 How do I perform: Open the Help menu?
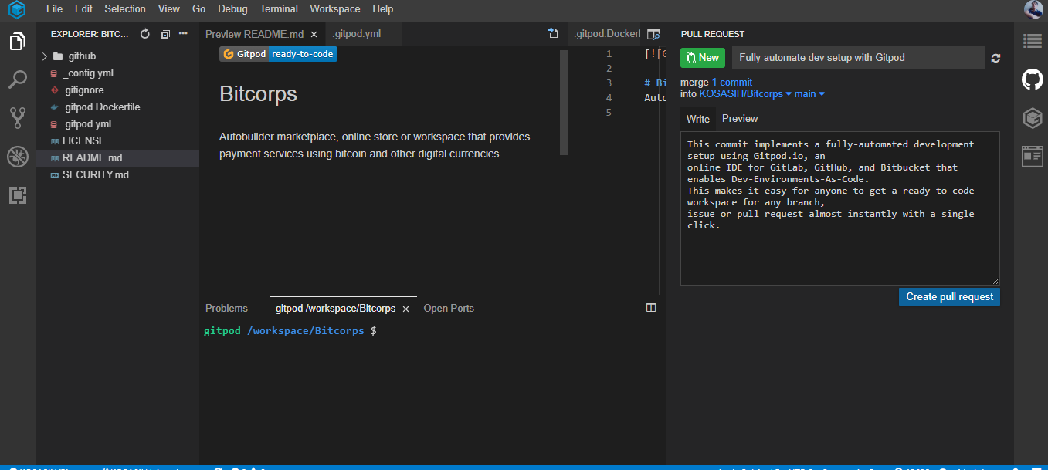click(x=382, y=9)
